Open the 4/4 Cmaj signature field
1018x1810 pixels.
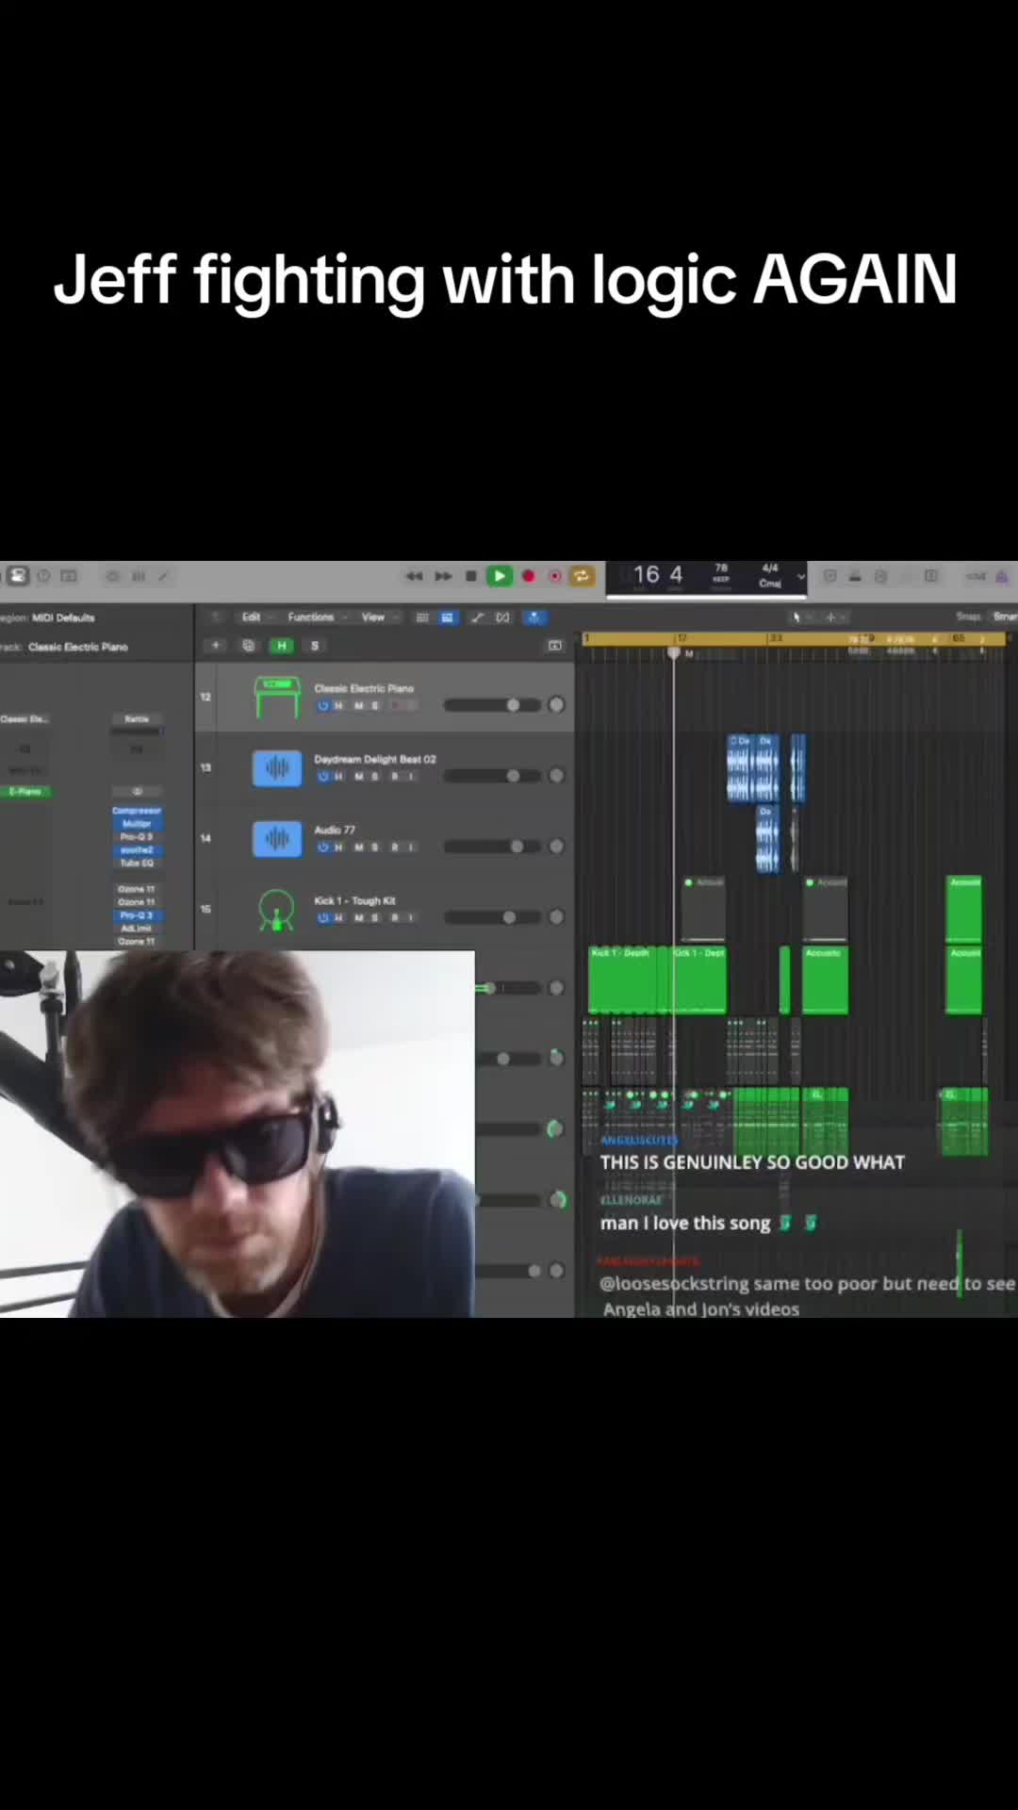770,575
